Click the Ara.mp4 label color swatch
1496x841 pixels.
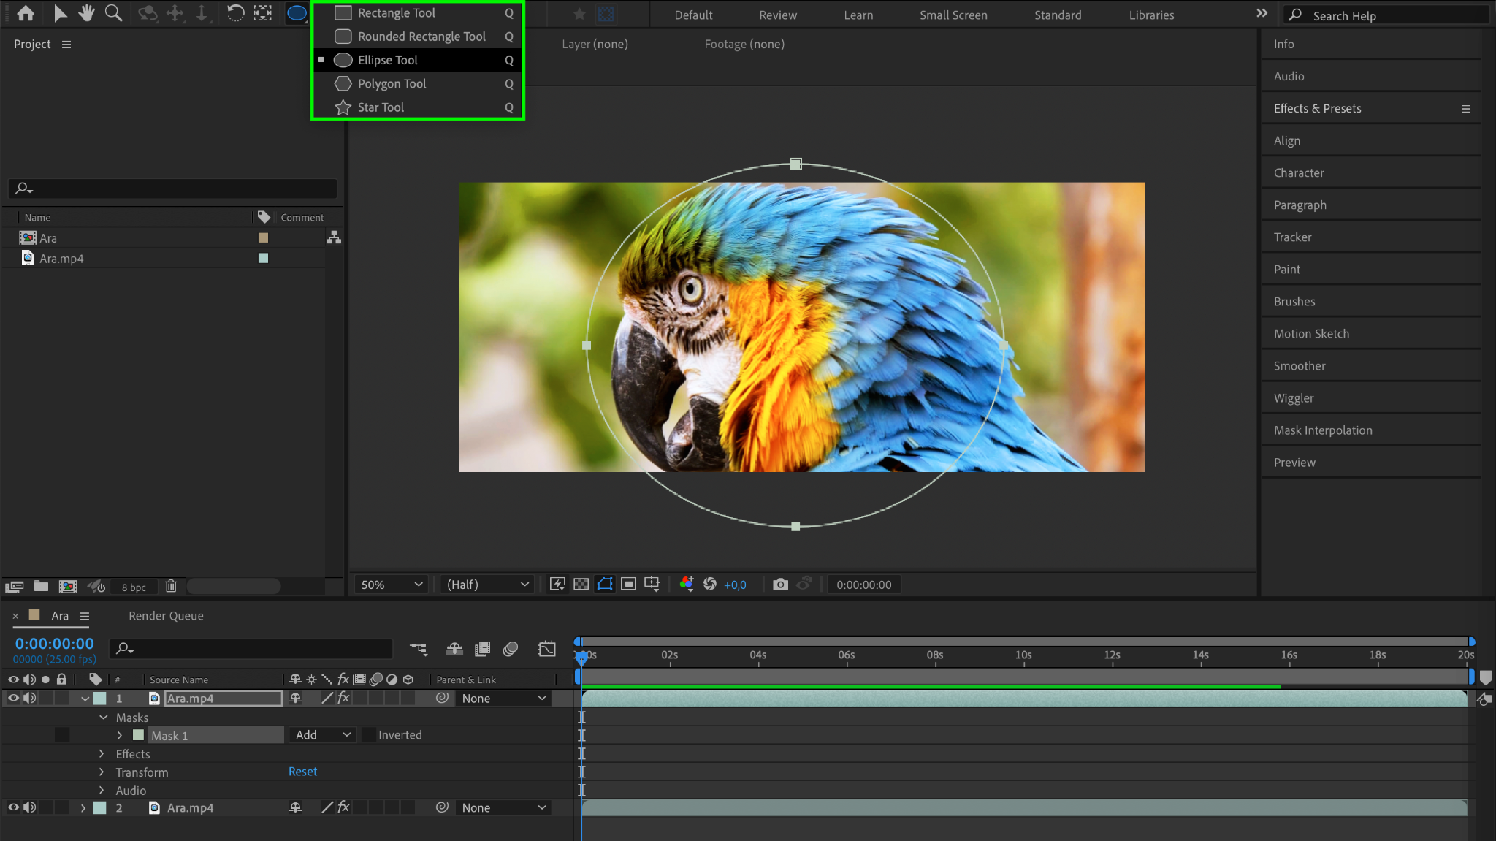point(263,258)
